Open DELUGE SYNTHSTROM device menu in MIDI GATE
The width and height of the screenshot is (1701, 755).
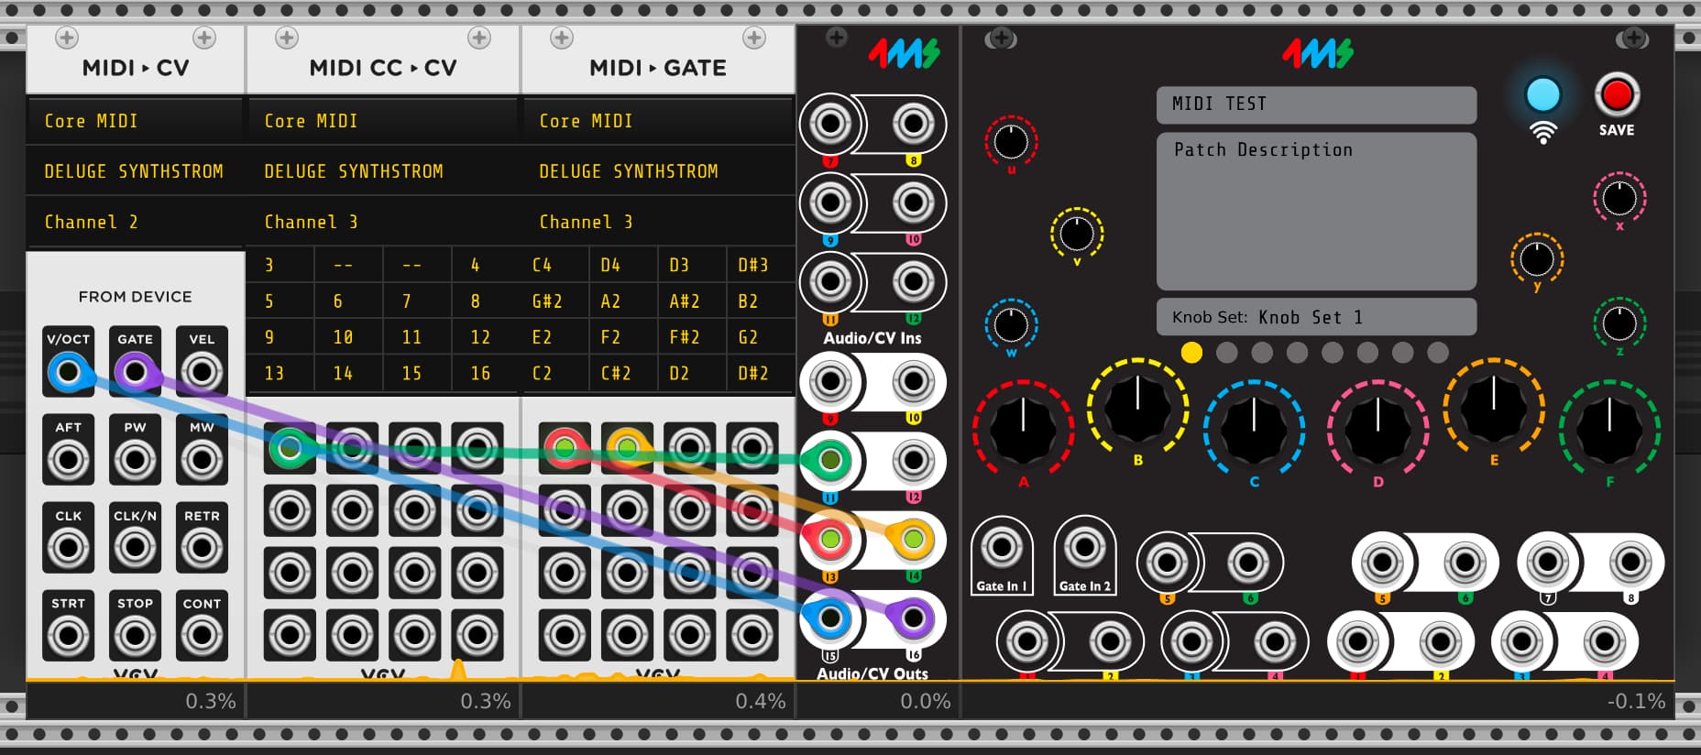click(656, 171)
